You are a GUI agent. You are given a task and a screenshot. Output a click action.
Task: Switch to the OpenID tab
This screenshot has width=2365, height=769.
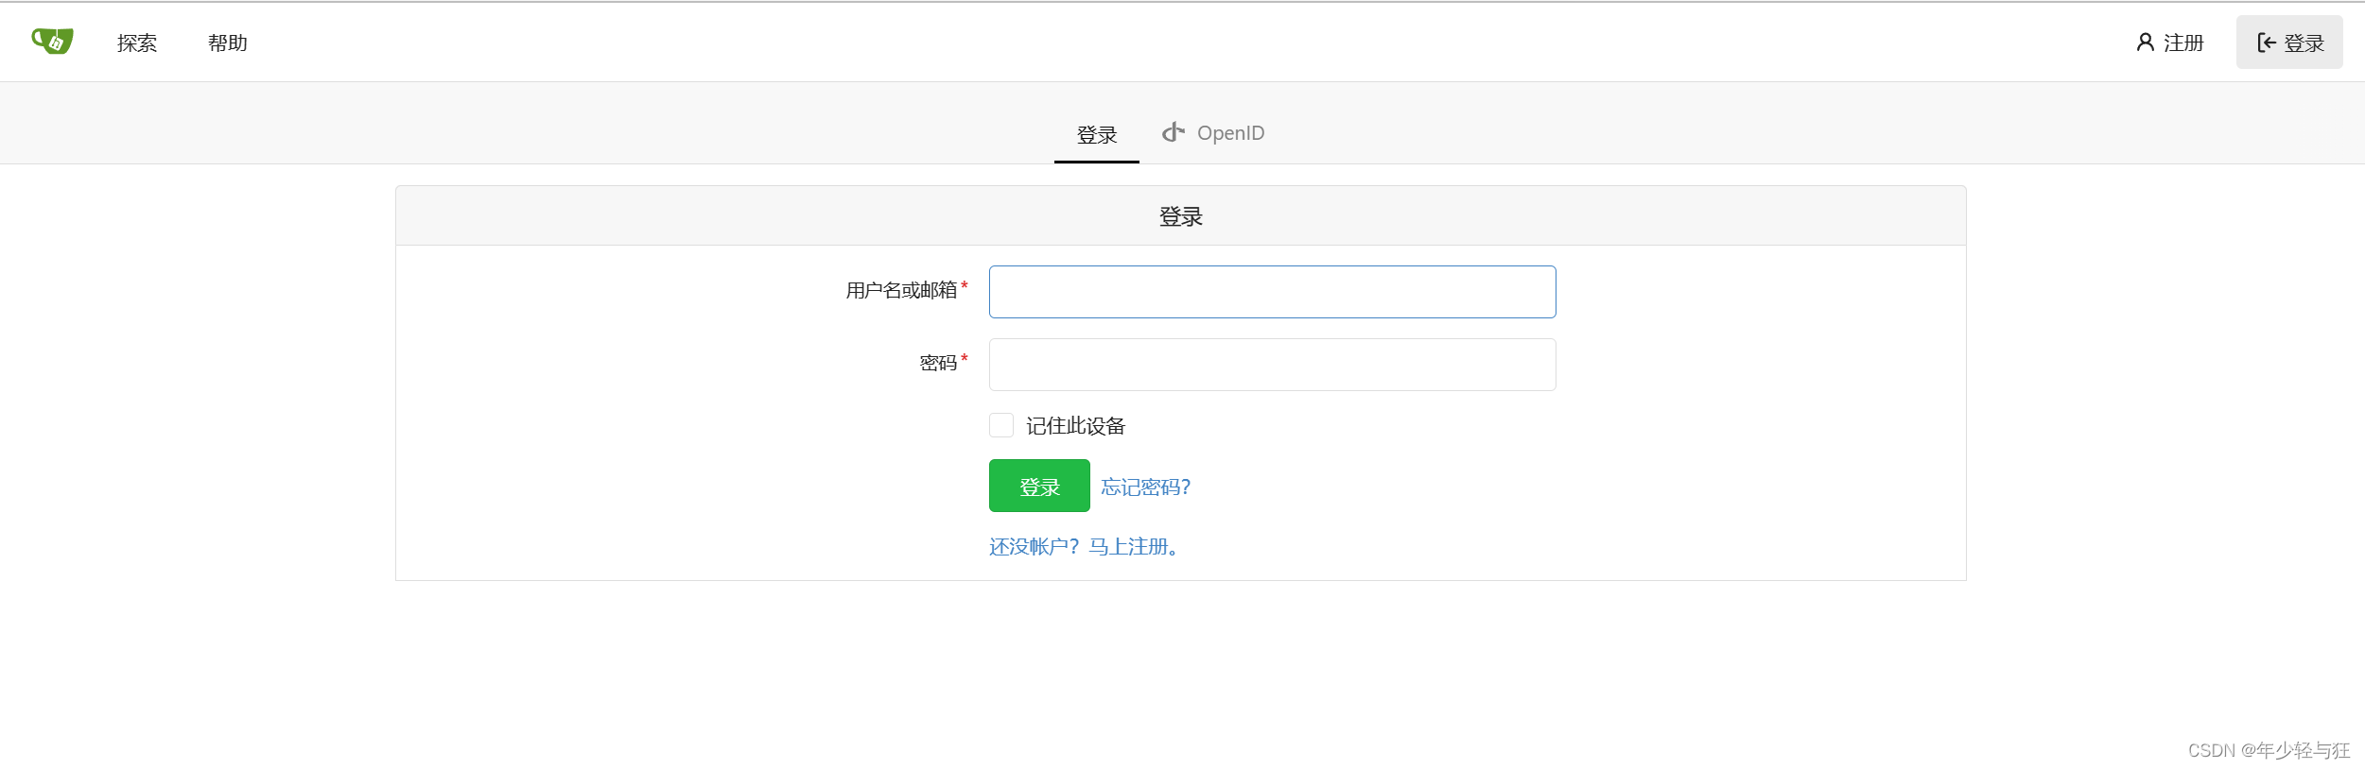click(1213, 133)
